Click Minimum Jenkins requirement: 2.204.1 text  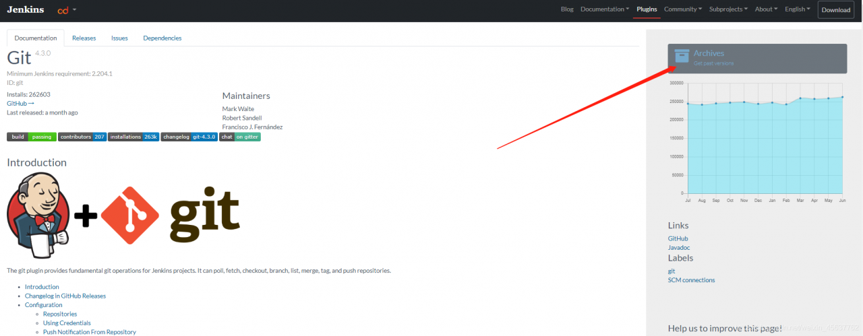click(x=59, y=73)
